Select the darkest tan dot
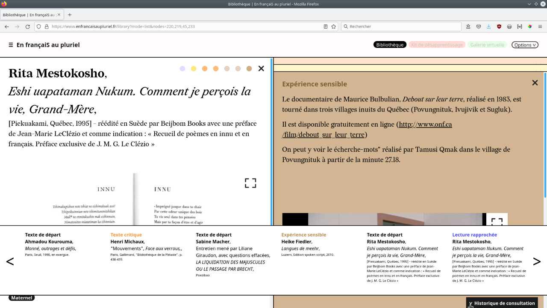547x308 pixels. click(249, 68)
